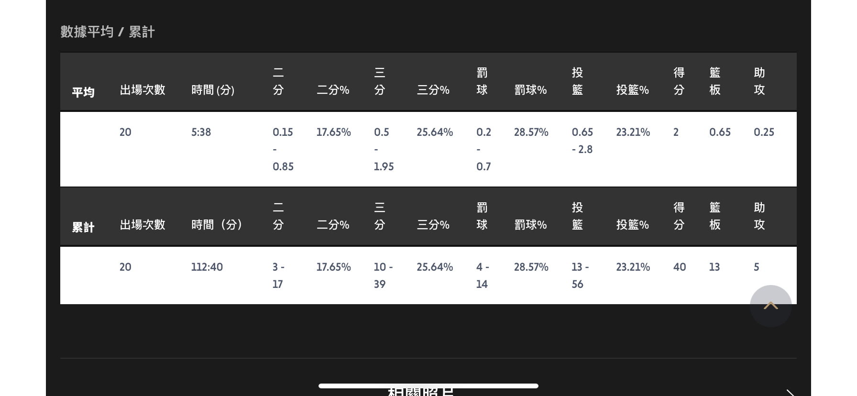Select the 40 total points cell

click(x=680, y=267)
